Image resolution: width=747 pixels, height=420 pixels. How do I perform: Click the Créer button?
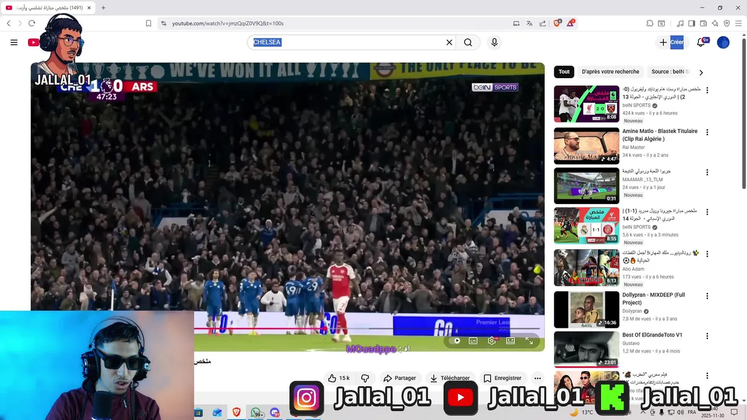coord(672,42)
